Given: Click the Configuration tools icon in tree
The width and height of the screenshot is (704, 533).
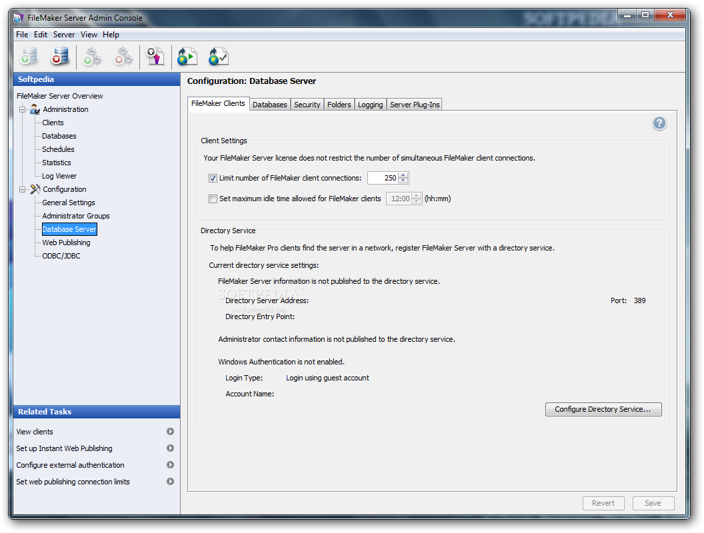Looking at the screenshot, I should [x=35, y=189].
